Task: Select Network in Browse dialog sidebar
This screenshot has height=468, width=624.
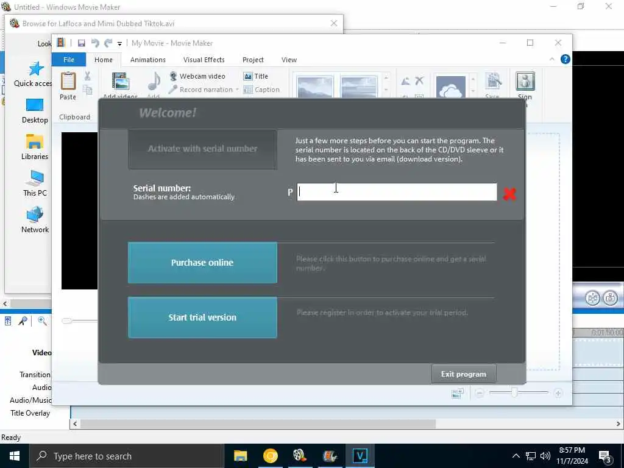Action: click(x=35, y=220)
